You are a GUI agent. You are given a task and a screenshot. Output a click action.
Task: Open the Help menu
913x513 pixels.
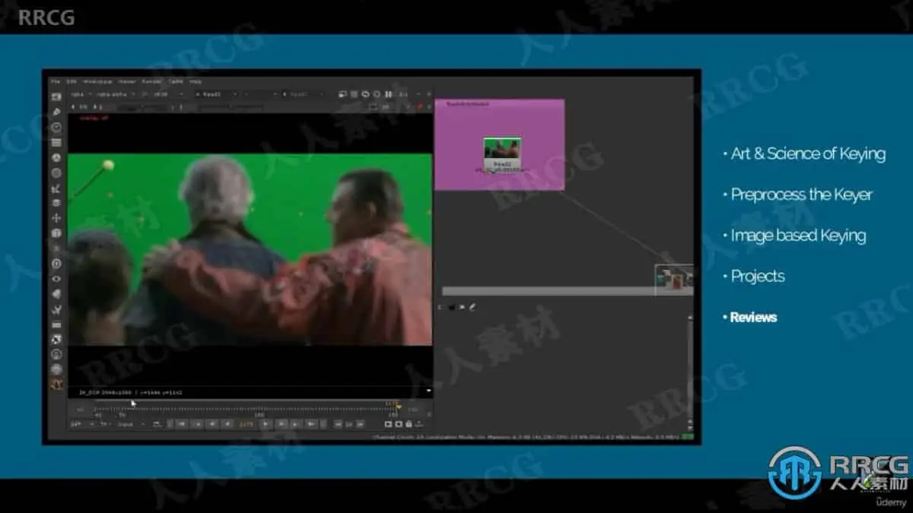click(x=196, y=81)
